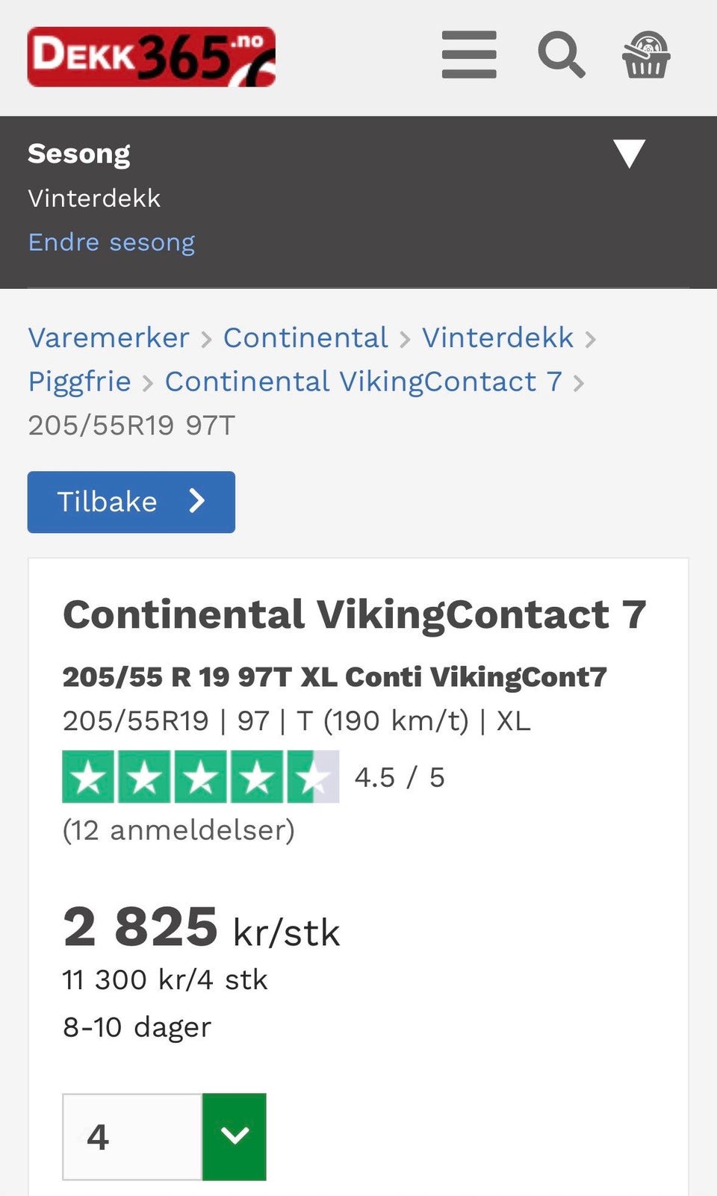The width and height of the screenshot is (717, 1196).
Task: Open quantity dropdown green arrow
Action: coord(235,1136)
